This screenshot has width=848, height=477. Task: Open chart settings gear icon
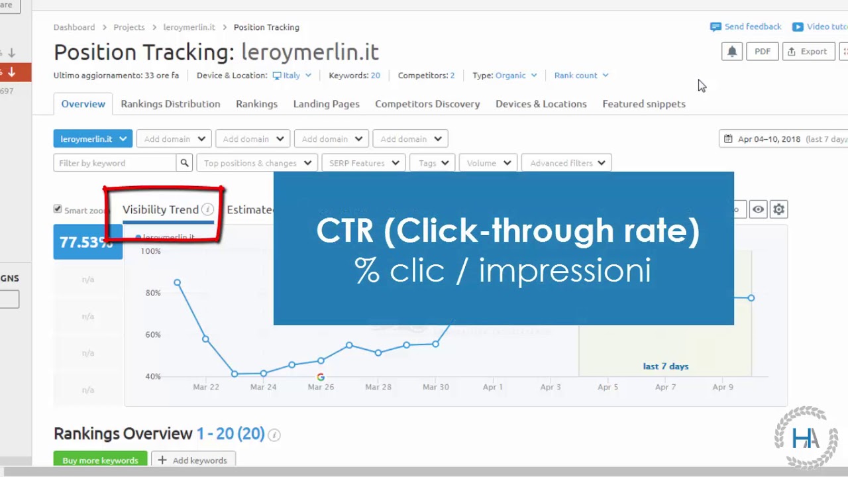click(778, 209)
